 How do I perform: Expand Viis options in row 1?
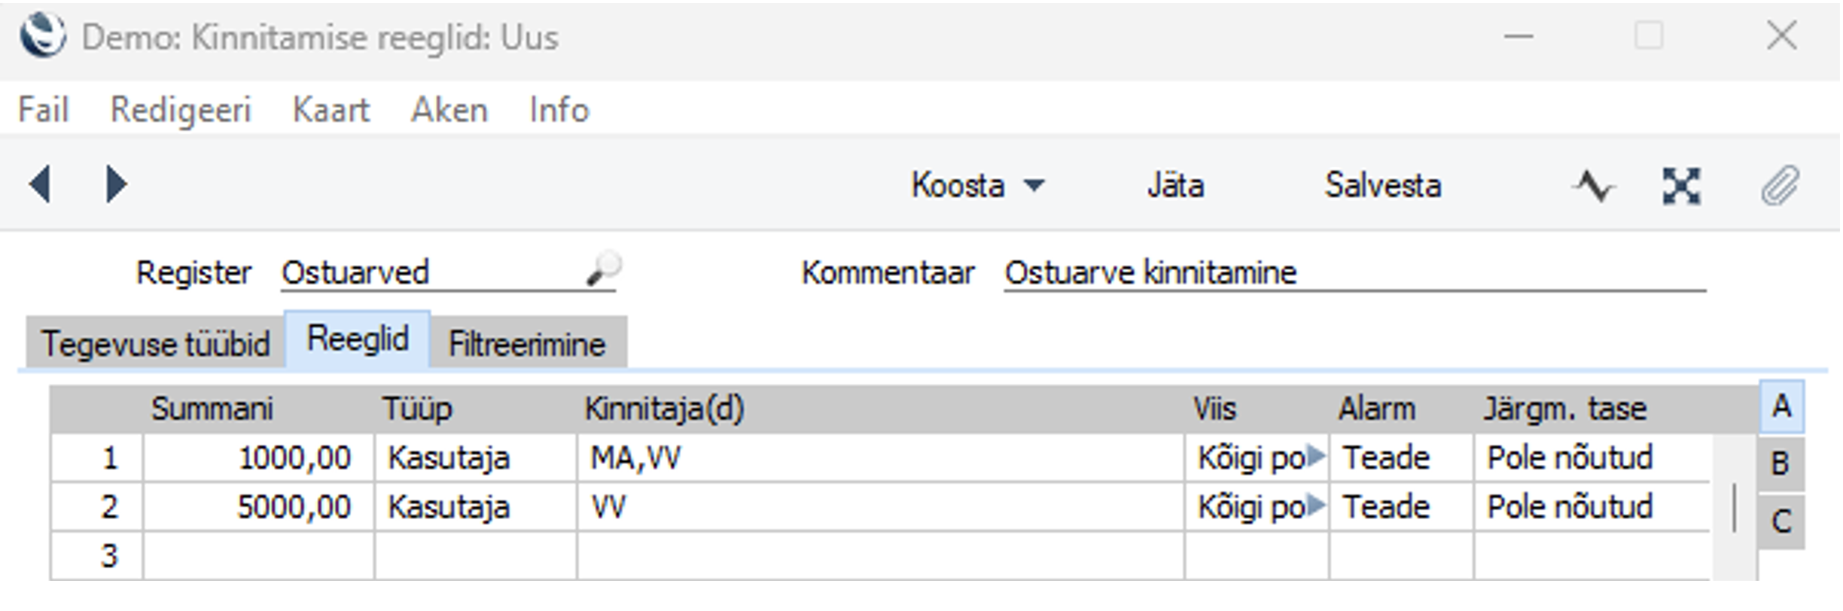(x=1314, y=456)
